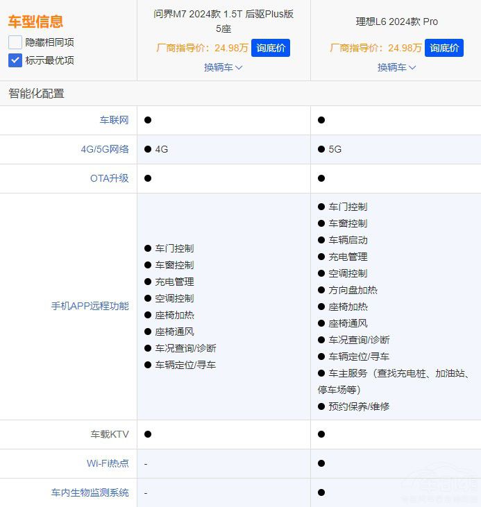Viewport: 481px width, 507px height.
Task: Click the 车型信息 heading
Action: pos(35,22)
